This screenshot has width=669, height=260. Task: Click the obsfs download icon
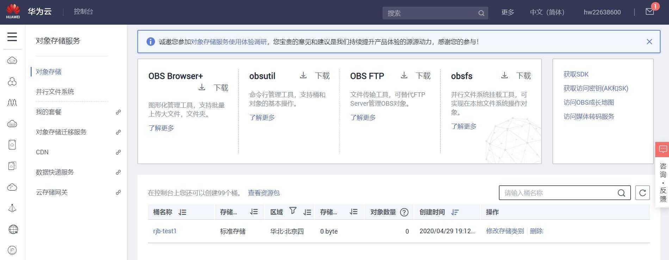(504, 75)
